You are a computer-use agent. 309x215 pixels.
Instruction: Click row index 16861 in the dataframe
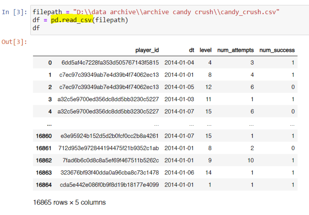(x=44, y=148)
